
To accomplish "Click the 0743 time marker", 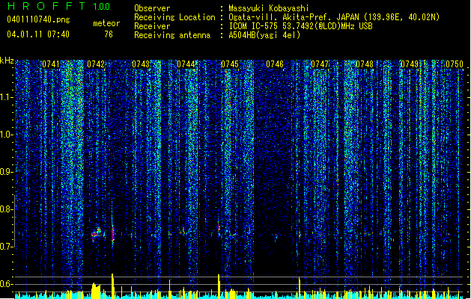I will [x=141, y=64].
